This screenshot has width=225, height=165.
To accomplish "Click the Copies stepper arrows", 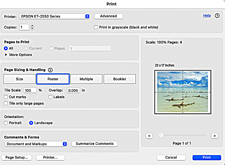I will (32, 27).
